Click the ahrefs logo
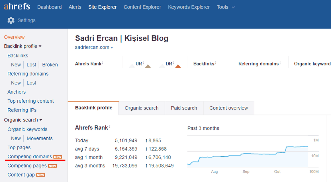The image size is (331, 182). coord(17,7)
